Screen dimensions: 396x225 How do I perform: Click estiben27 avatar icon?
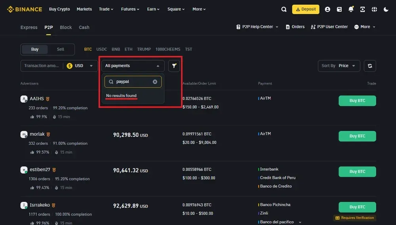coord(24,169)
